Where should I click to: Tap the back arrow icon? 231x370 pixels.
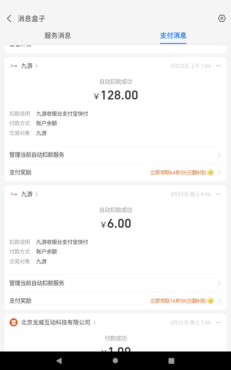pos(9,18)
